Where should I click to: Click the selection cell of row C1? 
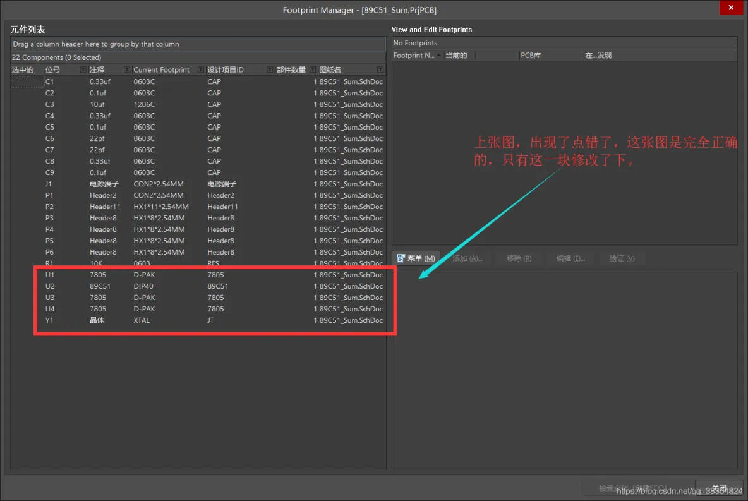click(27, 81)
